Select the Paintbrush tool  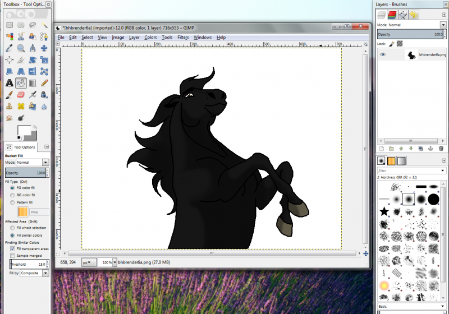click(10, 95)
